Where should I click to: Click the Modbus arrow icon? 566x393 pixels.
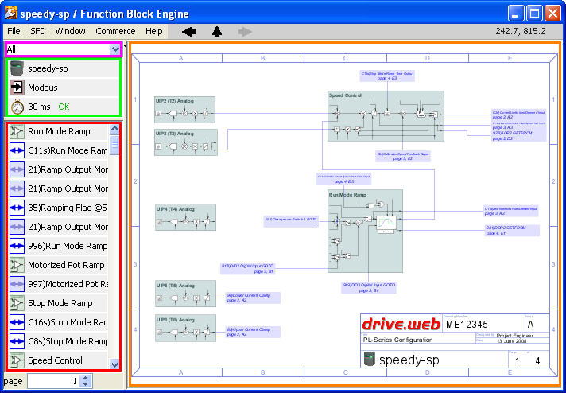click(x=17, y=88)
